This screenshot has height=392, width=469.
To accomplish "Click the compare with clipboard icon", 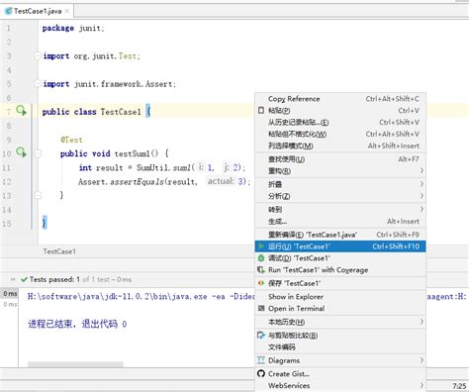I will tap(261, 336).
